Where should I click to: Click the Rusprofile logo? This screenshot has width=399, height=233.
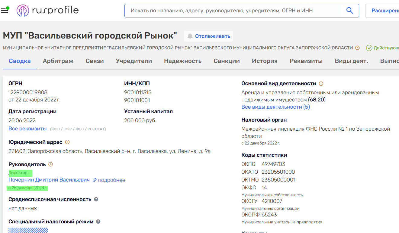tap(47, 10)
